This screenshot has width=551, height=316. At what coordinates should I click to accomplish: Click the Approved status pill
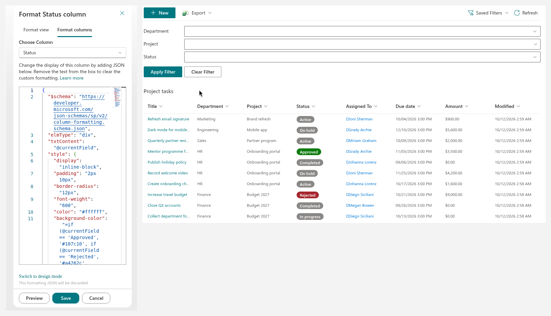tap(309, 152)
